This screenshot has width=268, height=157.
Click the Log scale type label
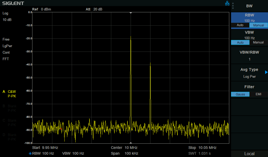(x=5, y=13)
